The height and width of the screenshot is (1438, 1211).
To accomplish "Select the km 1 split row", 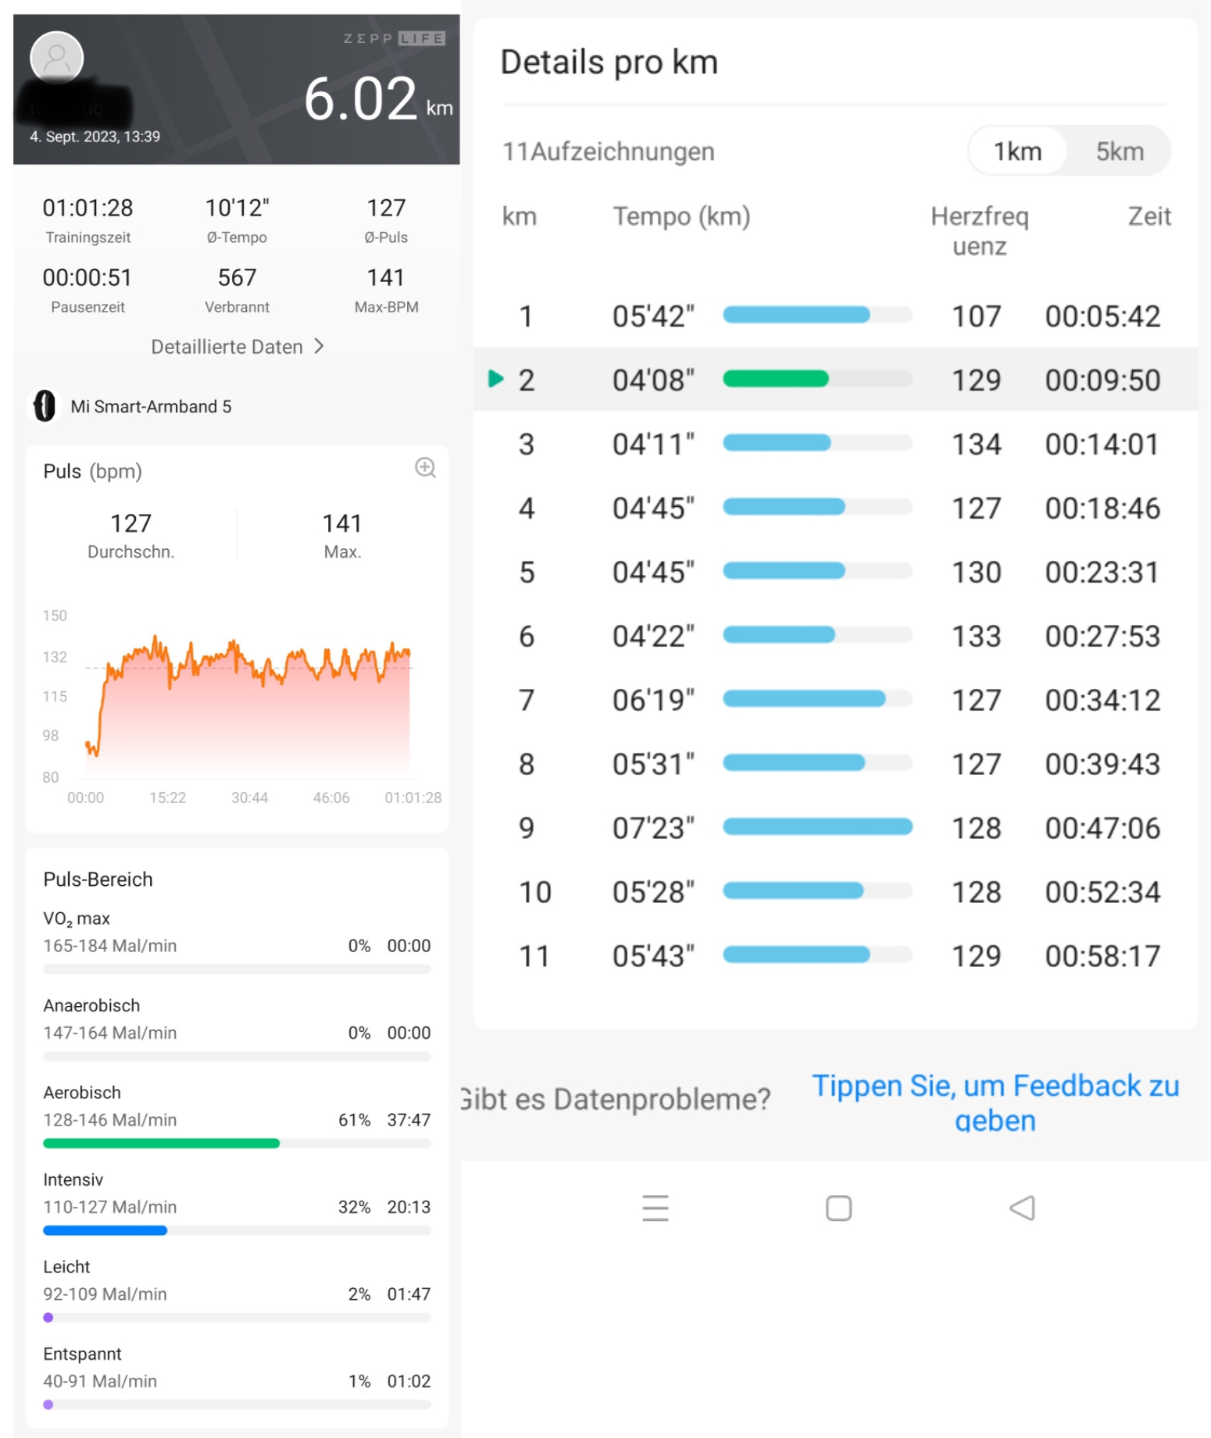I will [836, 316].
